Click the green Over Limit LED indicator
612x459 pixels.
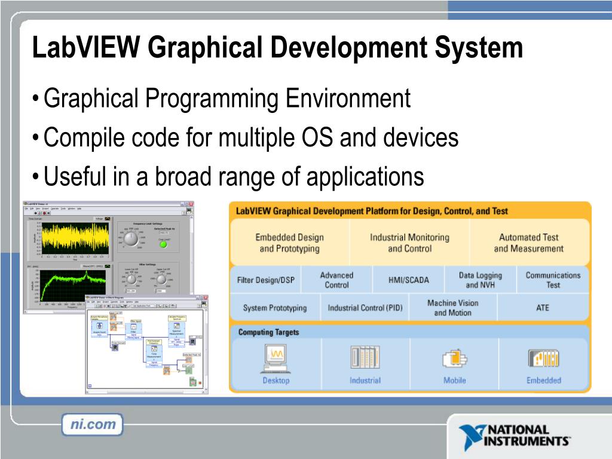(x=163, y=244)
